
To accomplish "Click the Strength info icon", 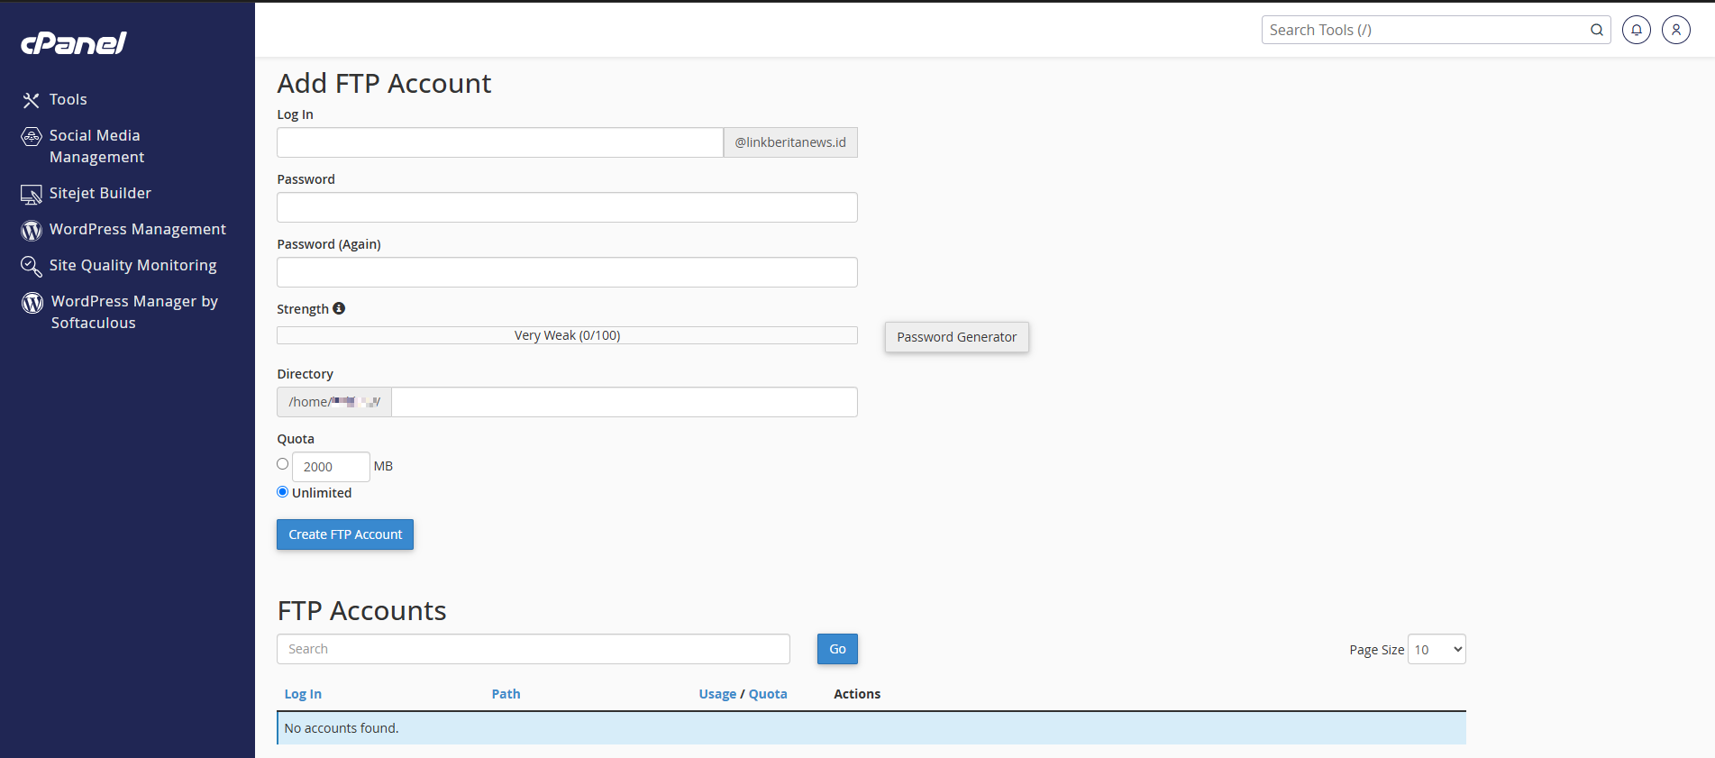I will point(339,308).
